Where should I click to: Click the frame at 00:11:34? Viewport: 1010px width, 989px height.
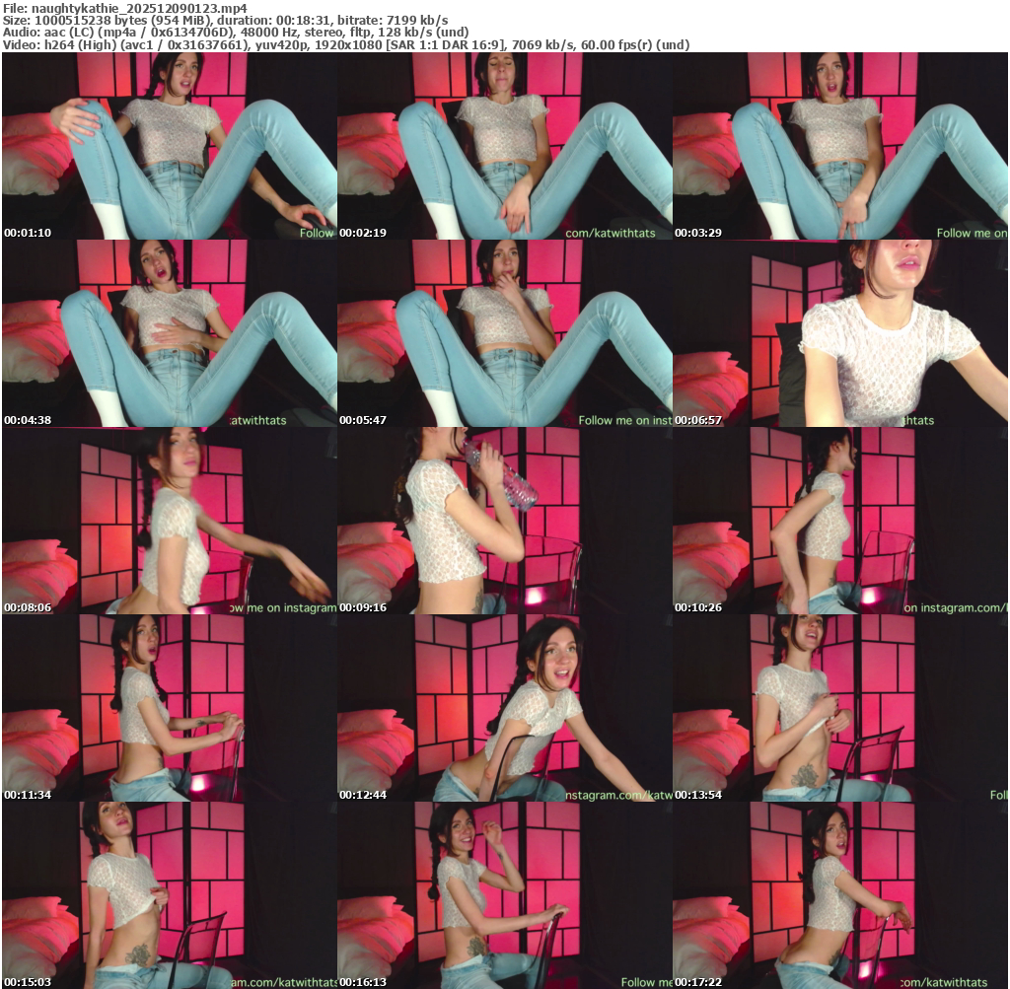169,708
